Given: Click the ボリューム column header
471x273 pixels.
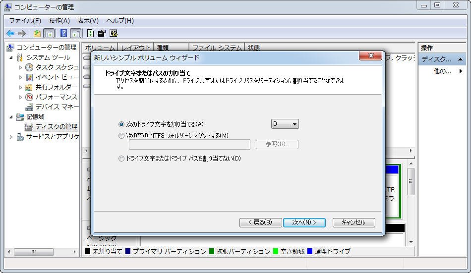Looking at the screenshot, I should [100, 48].
